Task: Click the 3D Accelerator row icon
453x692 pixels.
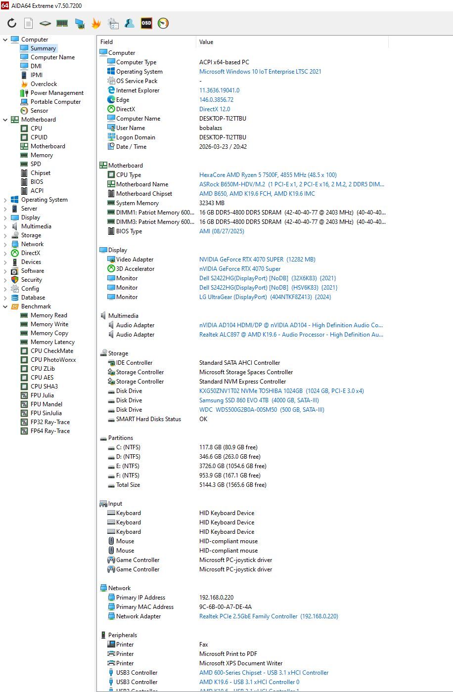Action: [x=111, y=269]
